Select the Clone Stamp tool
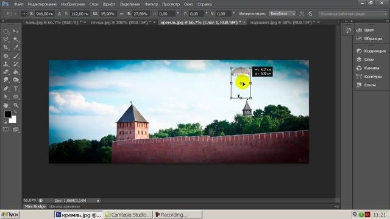 pos(5,64)
